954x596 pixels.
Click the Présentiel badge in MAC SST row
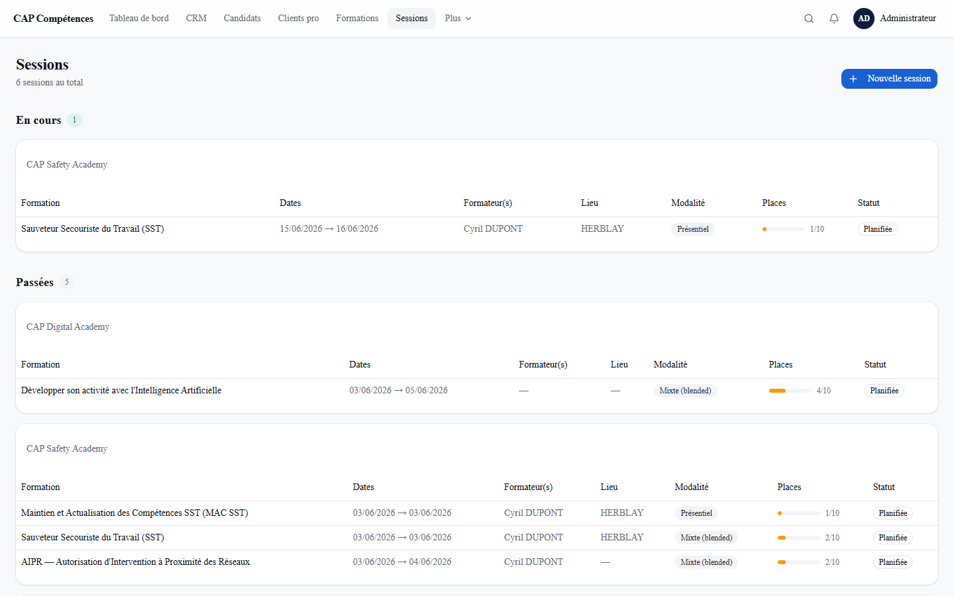tap(696, 513)
